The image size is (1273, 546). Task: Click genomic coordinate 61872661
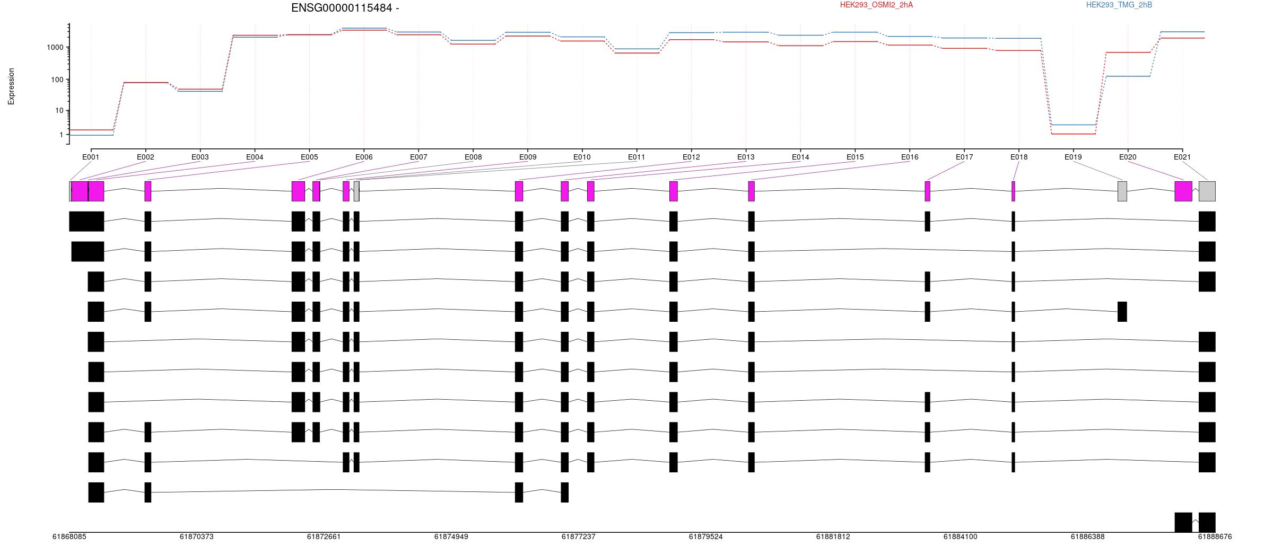[x=324, y=536]
